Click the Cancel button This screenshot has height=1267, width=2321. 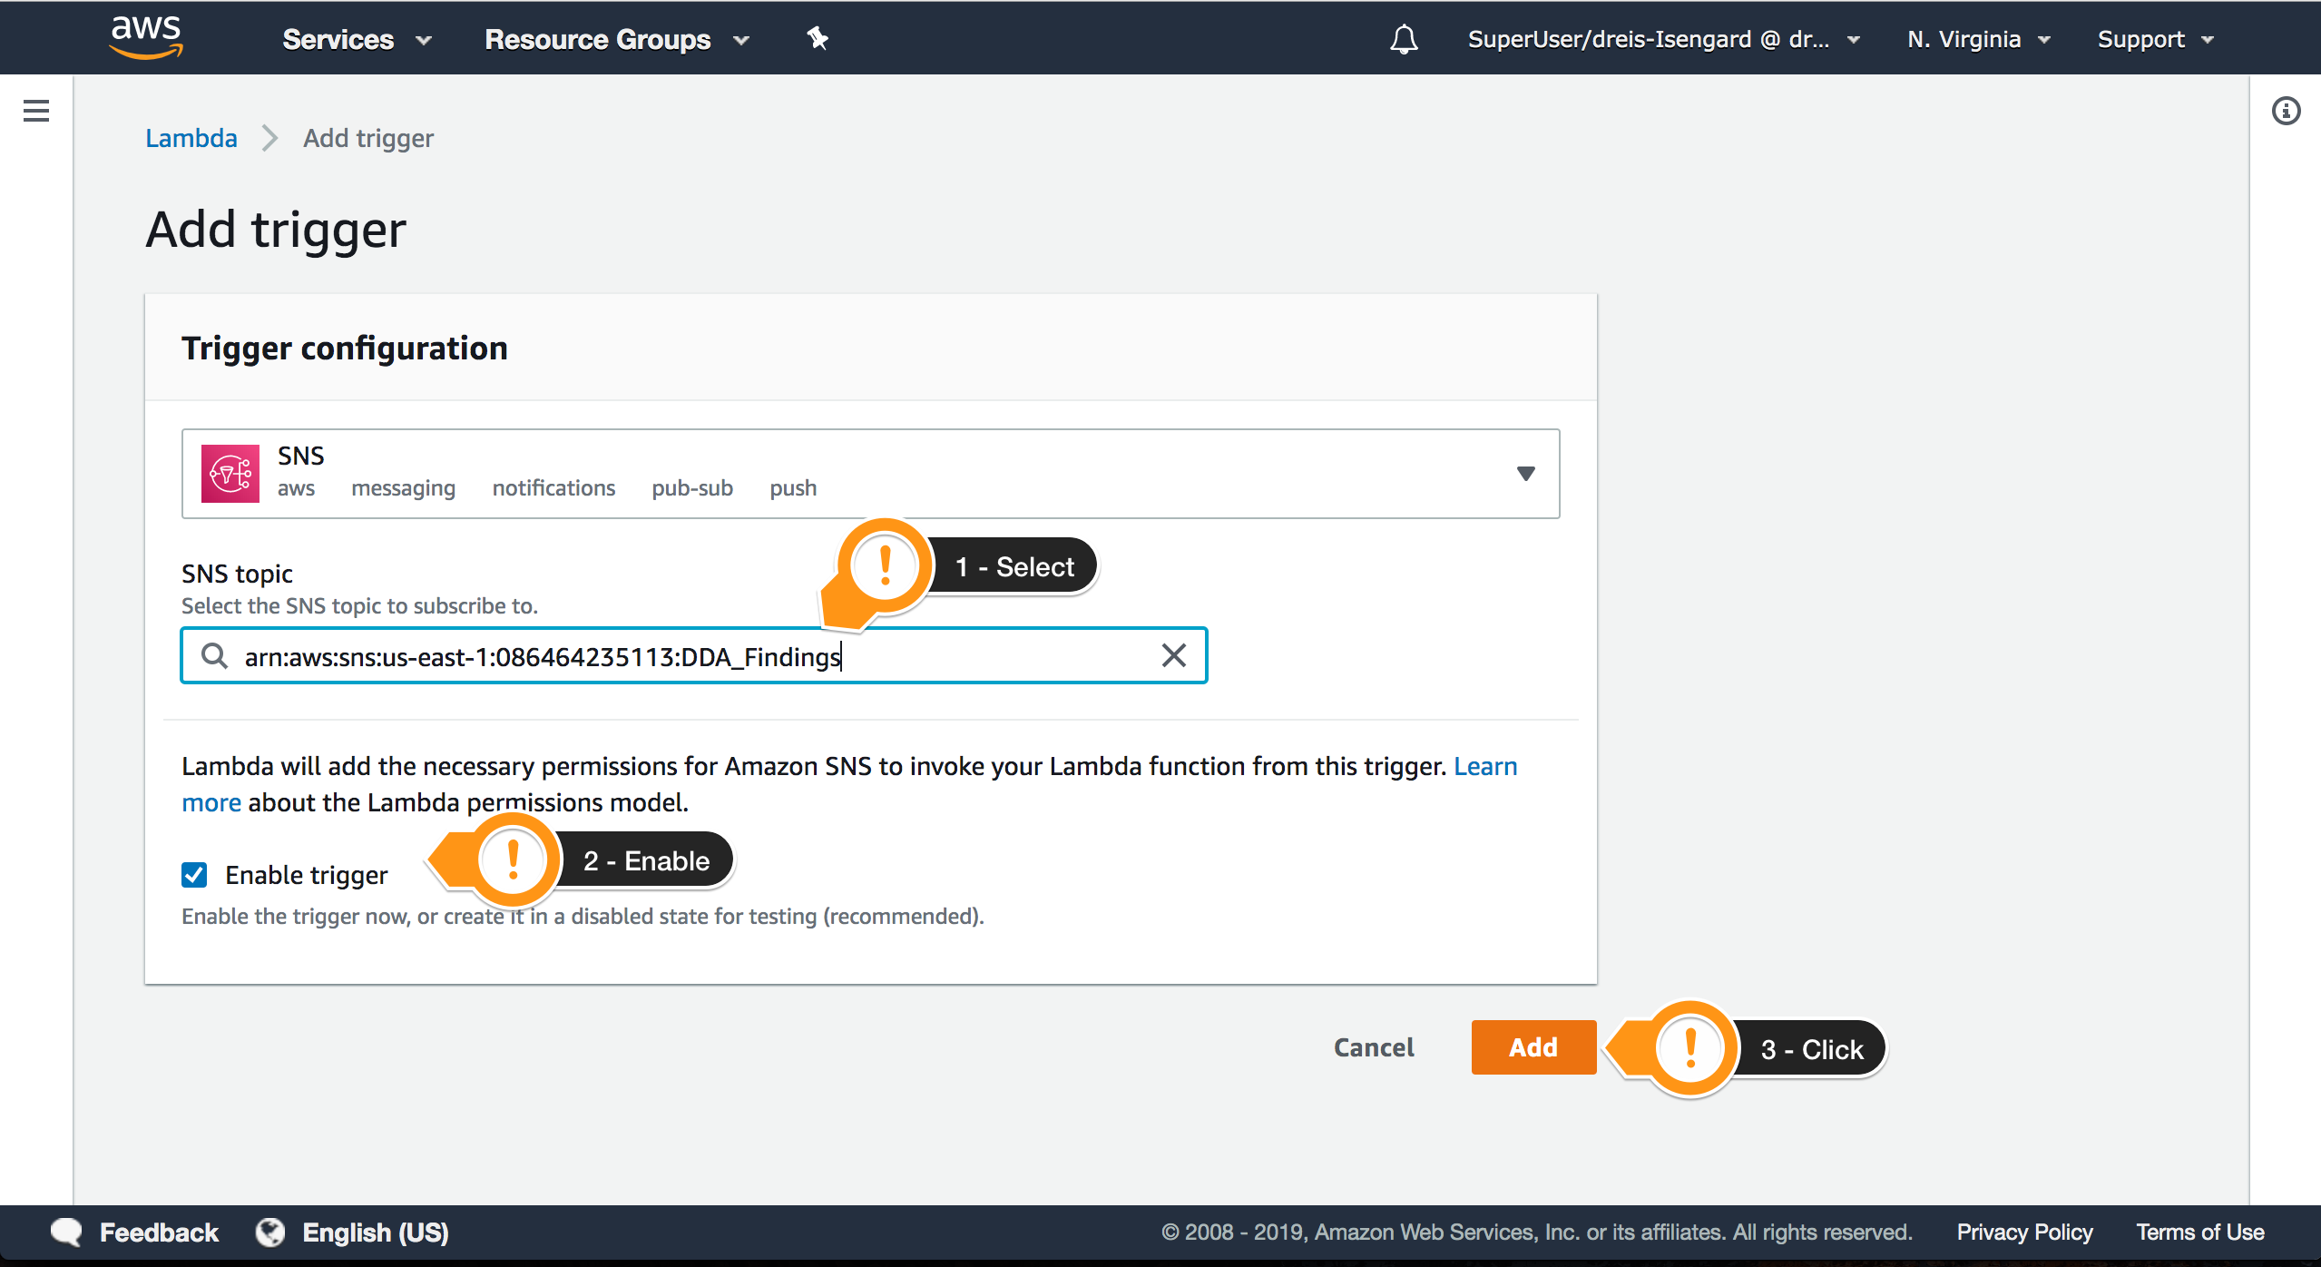pos(1374,1047)
